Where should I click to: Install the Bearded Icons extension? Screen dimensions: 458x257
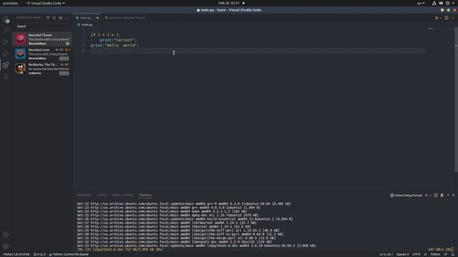click(x=64, y=59)
